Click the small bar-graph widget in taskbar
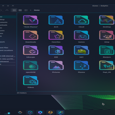The image size is (115, 115). click(7, 113)
